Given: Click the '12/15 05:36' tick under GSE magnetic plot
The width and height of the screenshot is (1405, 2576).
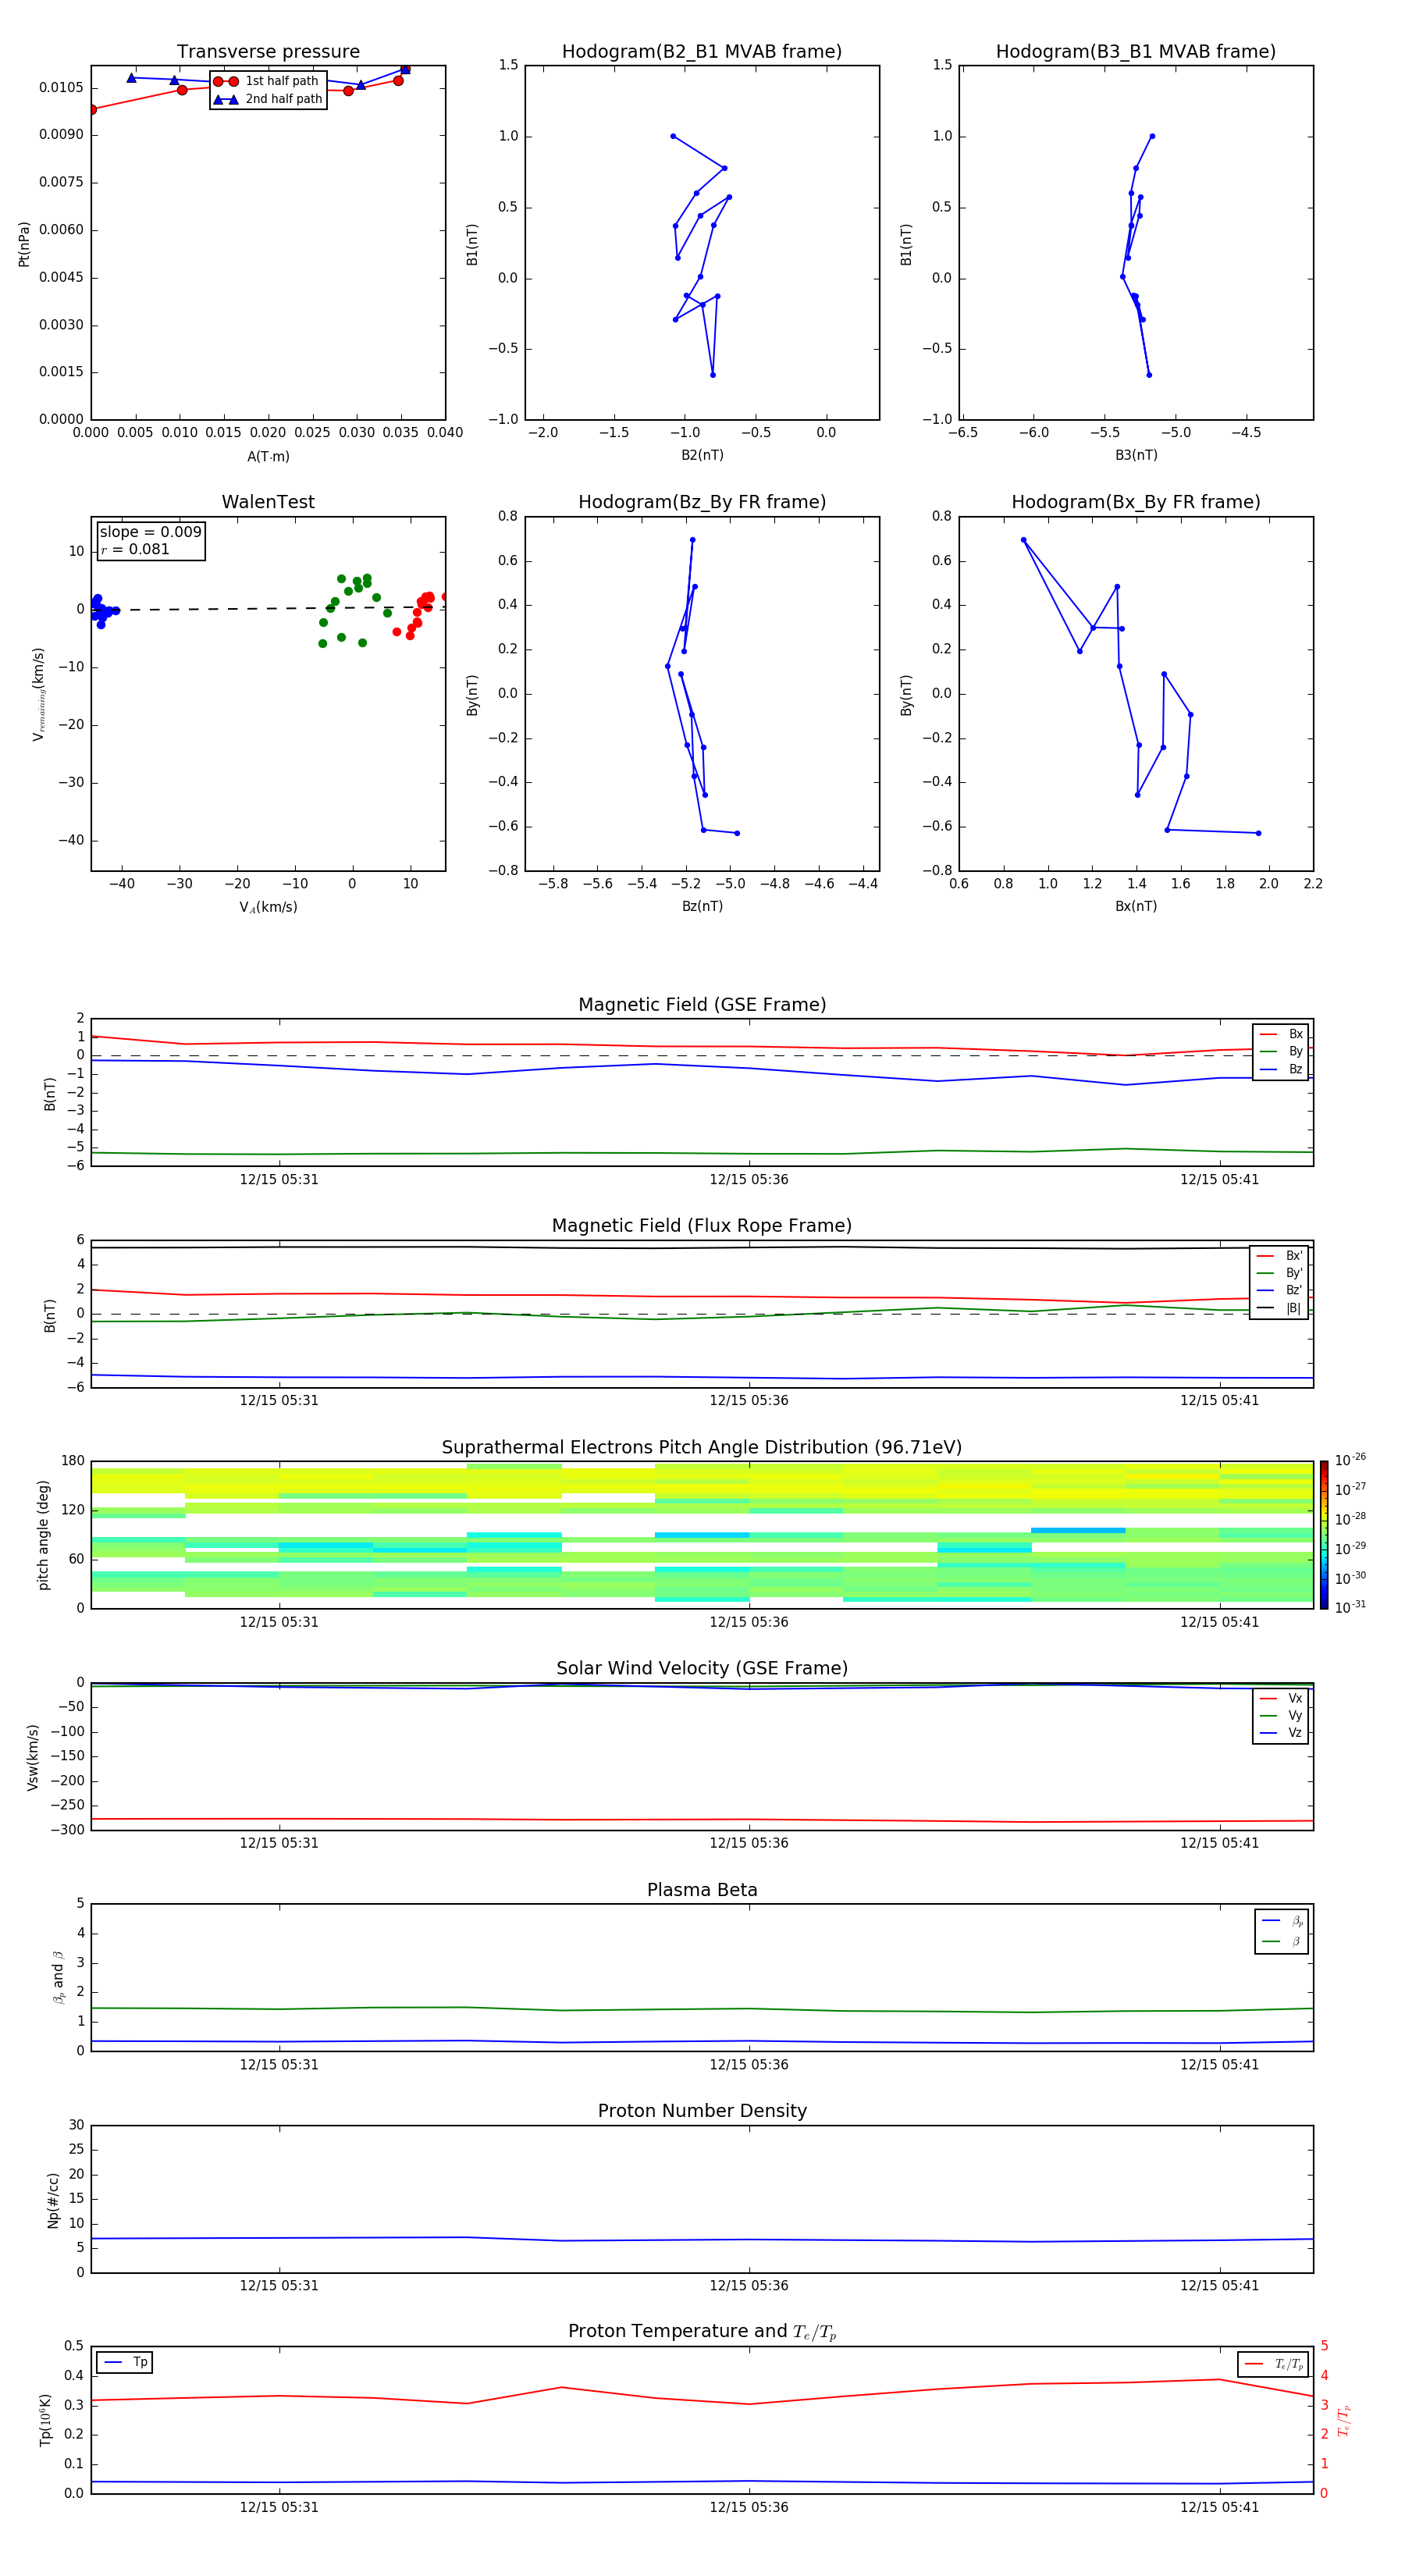Looking at the screenshot, I should (749, 1180).
